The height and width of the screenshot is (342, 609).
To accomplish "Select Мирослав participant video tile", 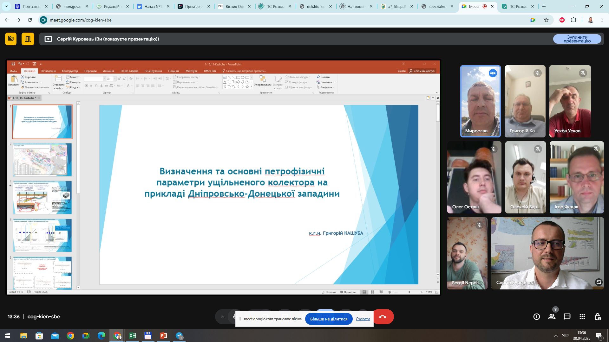I will coord(480,101).
